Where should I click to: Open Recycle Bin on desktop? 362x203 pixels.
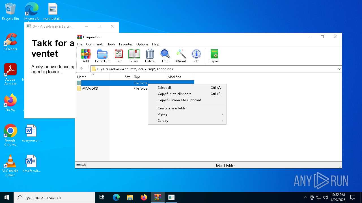point(10,12)
